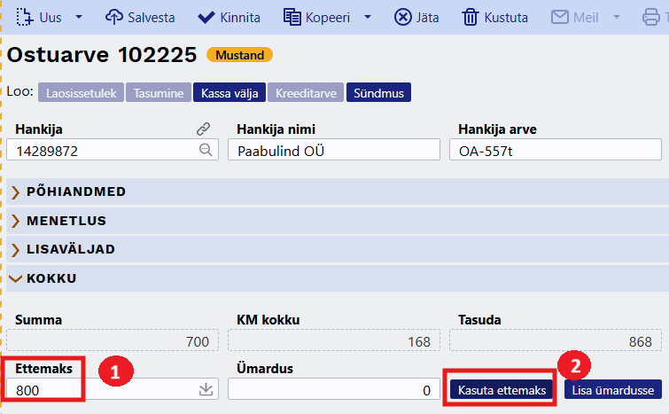Viewport: 669px width, 414px height.
Task: Open the Kopeeri dropdown arrow
Action: click(368, 18)
